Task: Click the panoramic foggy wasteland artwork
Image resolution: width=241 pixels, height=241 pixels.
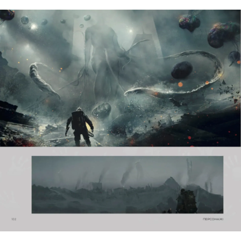Action: coord(127,185)
